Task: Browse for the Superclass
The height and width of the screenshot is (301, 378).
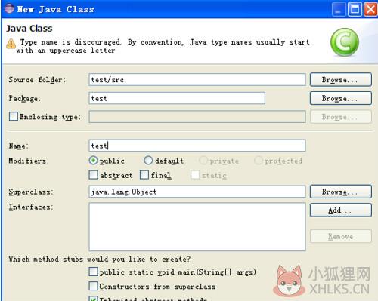Action: [x=341, y=192]
